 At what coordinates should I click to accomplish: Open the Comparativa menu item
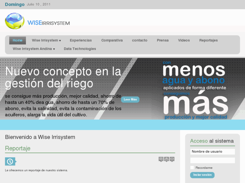pyautogui.click(x=112, y=40)
